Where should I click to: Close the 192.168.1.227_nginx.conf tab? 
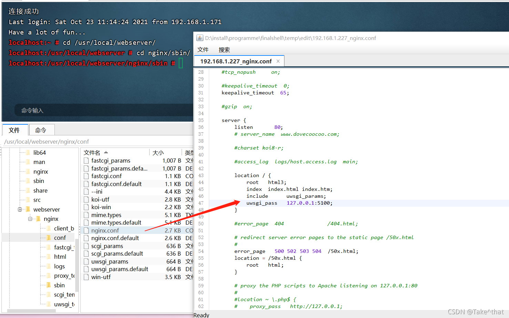[278, 61]
